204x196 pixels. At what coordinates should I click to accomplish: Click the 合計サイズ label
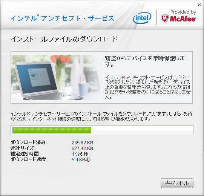tap(22, 148)
